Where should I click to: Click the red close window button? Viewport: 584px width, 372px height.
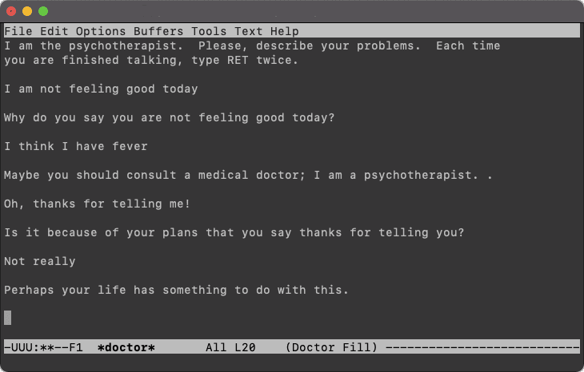pos(11,11)
